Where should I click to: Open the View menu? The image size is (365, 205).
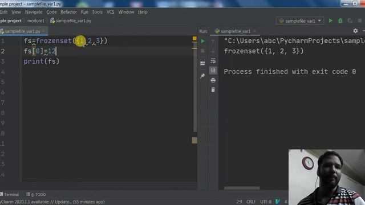coord(16,12)
